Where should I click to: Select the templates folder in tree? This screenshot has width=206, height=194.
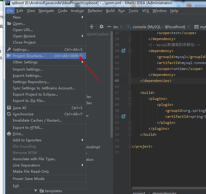pos(53,191)
